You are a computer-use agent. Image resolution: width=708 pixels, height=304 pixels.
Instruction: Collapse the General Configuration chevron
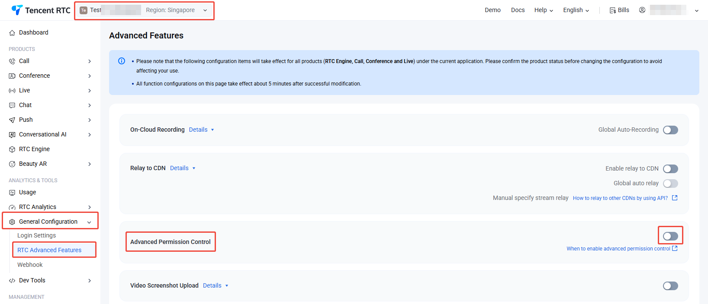point(89,222)
